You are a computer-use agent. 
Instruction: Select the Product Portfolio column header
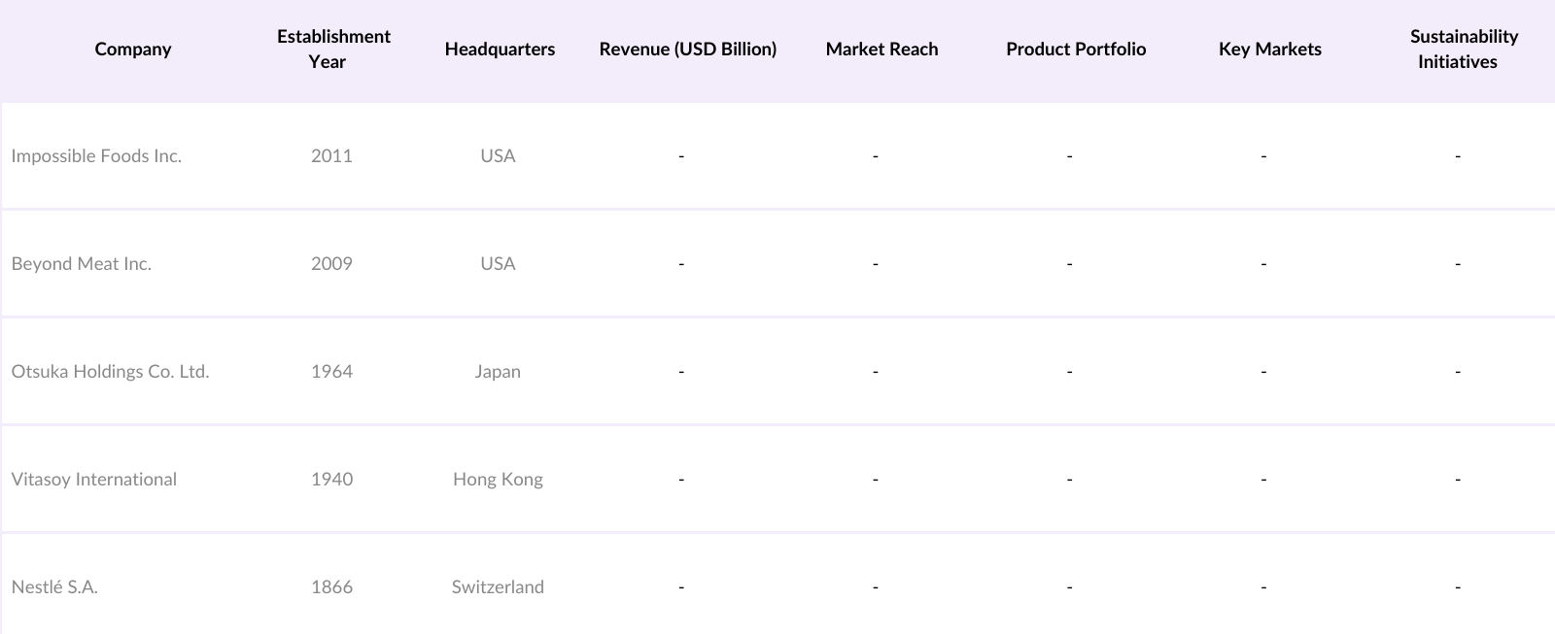click(x=1076, y=50)
